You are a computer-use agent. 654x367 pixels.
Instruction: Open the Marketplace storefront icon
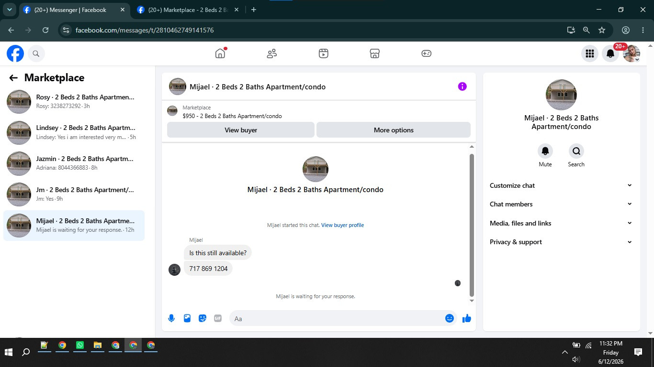tap(375, 54)
